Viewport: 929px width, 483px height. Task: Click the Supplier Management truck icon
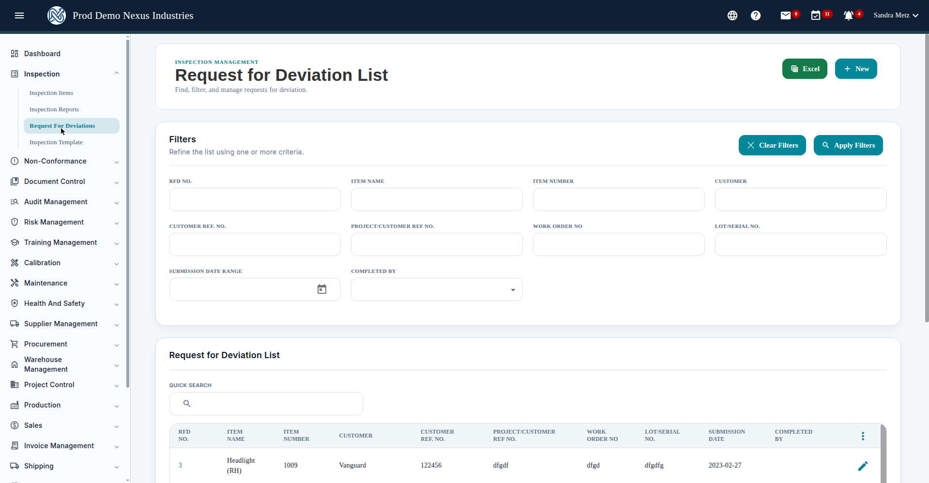[15, 324]
